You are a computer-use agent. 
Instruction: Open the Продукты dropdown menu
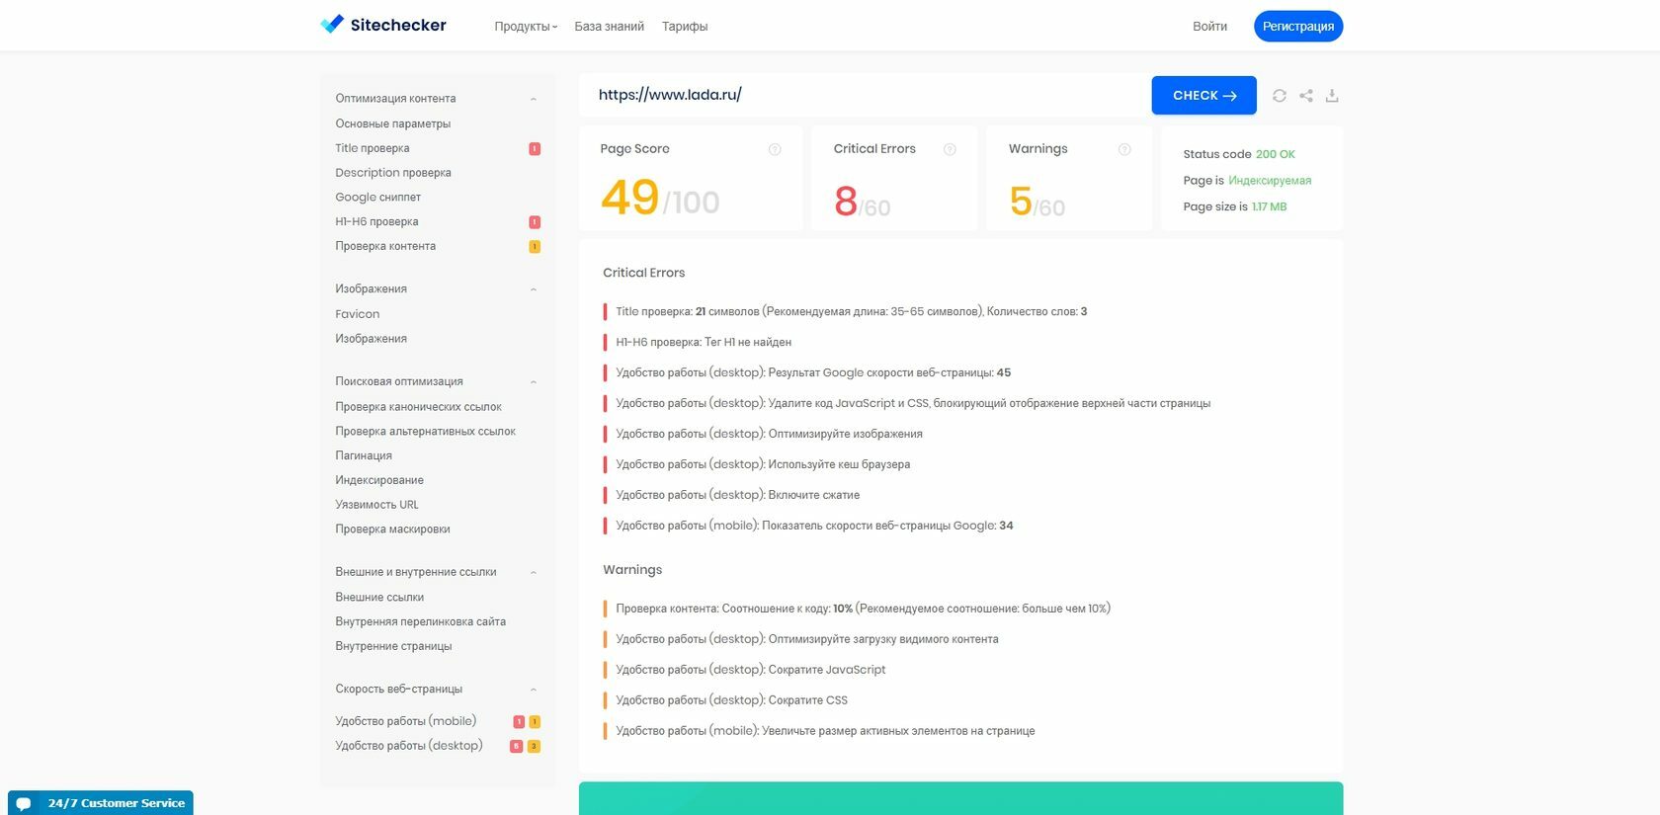(526, 27)
